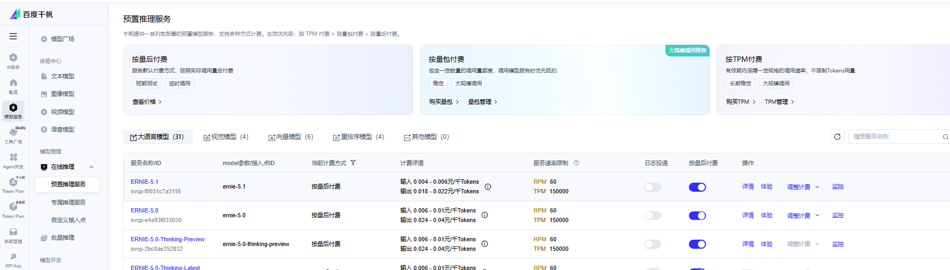This screenshot has height=270, width=950.
Task: Click the refresh list icon button
Action: [837, 137]
